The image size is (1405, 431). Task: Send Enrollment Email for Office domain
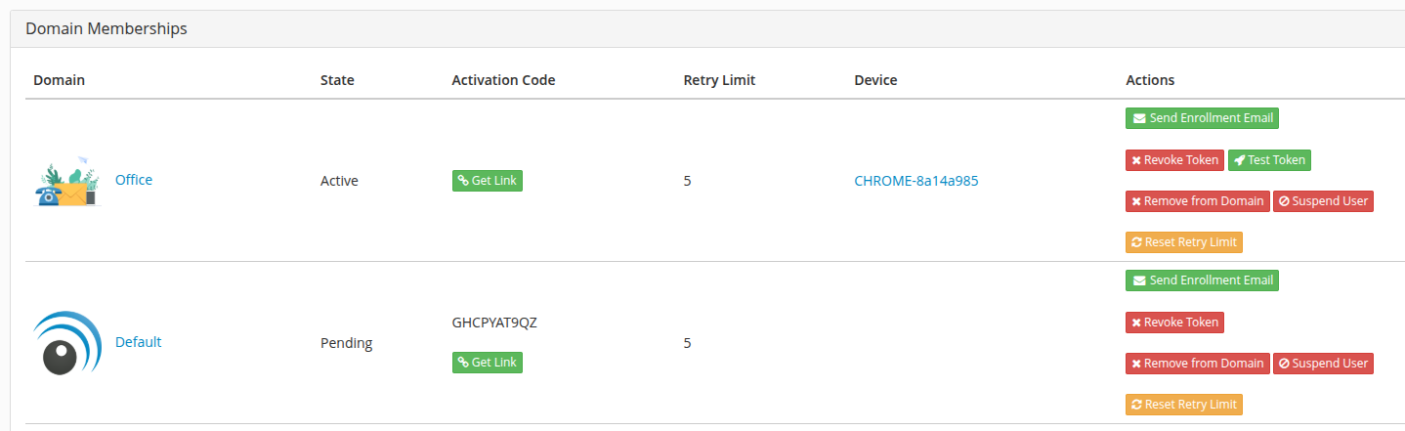(1202, 118)
